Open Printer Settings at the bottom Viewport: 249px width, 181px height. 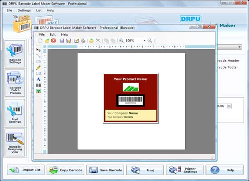tap(185, 170)
